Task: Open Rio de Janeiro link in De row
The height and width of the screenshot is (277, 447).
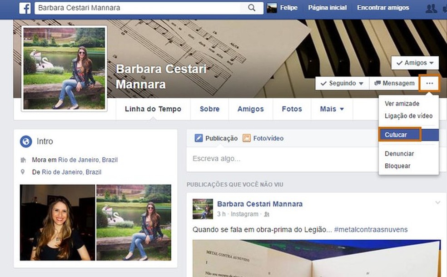Action: pos(72,172)
